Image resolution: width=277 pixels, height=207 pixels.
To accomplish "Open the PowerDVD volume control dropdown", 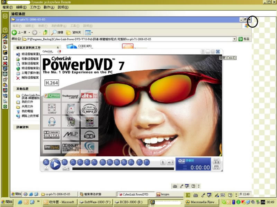I will tap(170, 162).
